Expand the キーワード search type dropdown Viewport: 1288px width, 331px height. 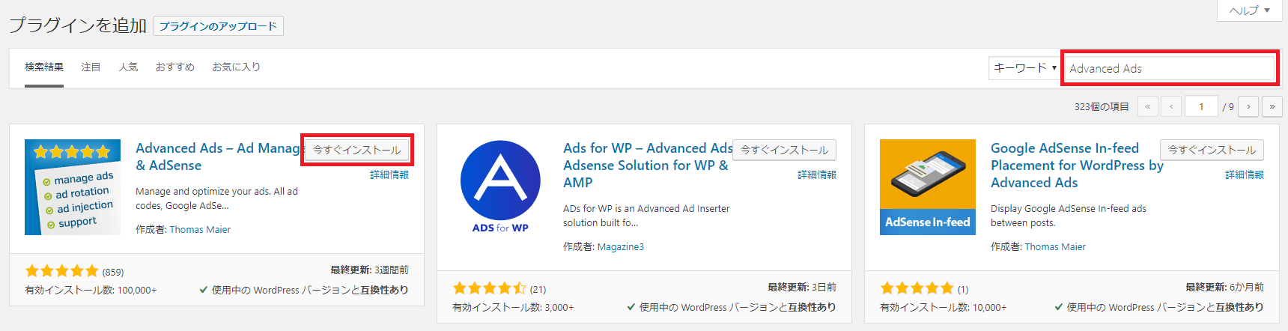coord(1024,68)
